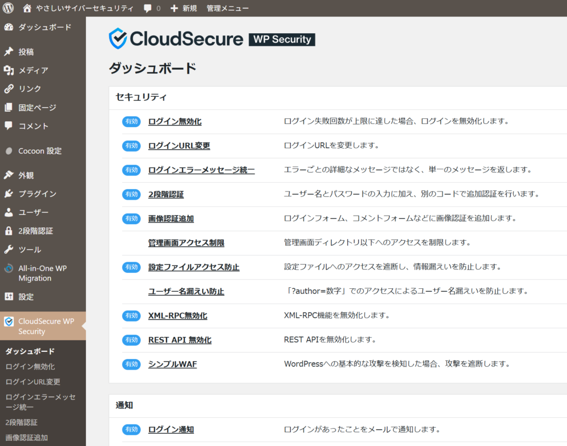This screenshot has height=446, width=567.
Task: Open the 管理メニュー in the admin bar
Action: point(228,8)
